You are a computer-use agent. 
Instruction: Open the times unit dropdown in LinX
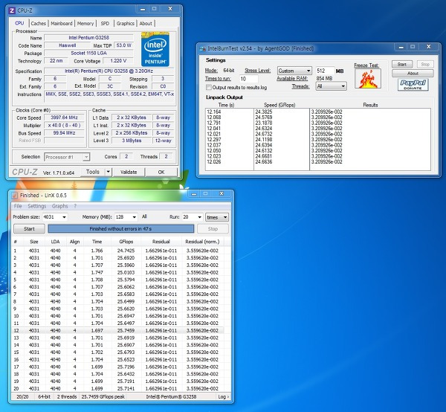coord(217,217)
